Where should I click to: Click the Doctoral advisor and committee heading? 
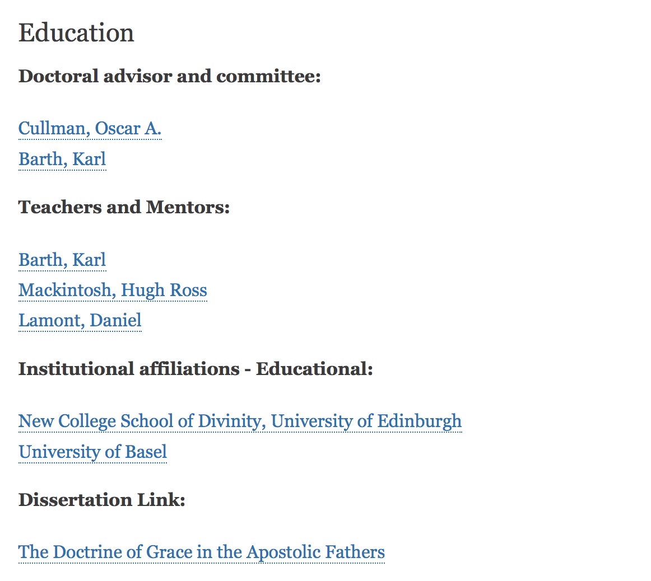tap(170, 76)
